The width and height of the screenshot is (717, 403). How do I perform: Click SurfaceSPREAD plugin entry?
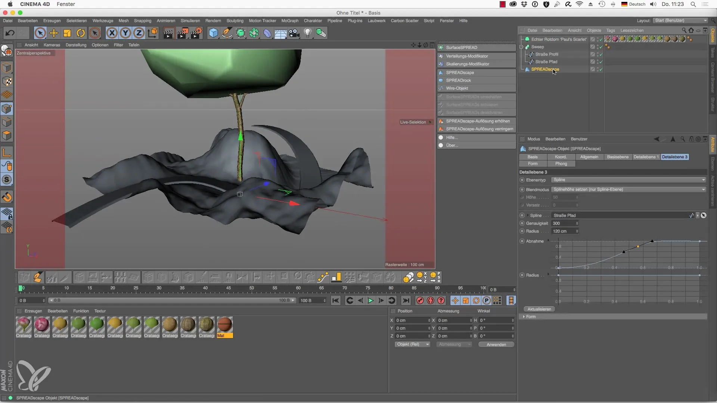[477, 47]
